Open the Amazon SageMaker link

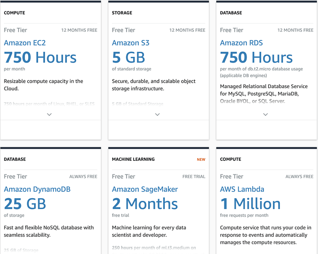[x=145, y=189]
